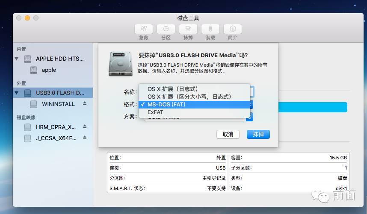Viewport: 367px width, 214px height.
Task: Collapse the APPLE HDD HTS disclosure triangle
Action: click(17, 59)
